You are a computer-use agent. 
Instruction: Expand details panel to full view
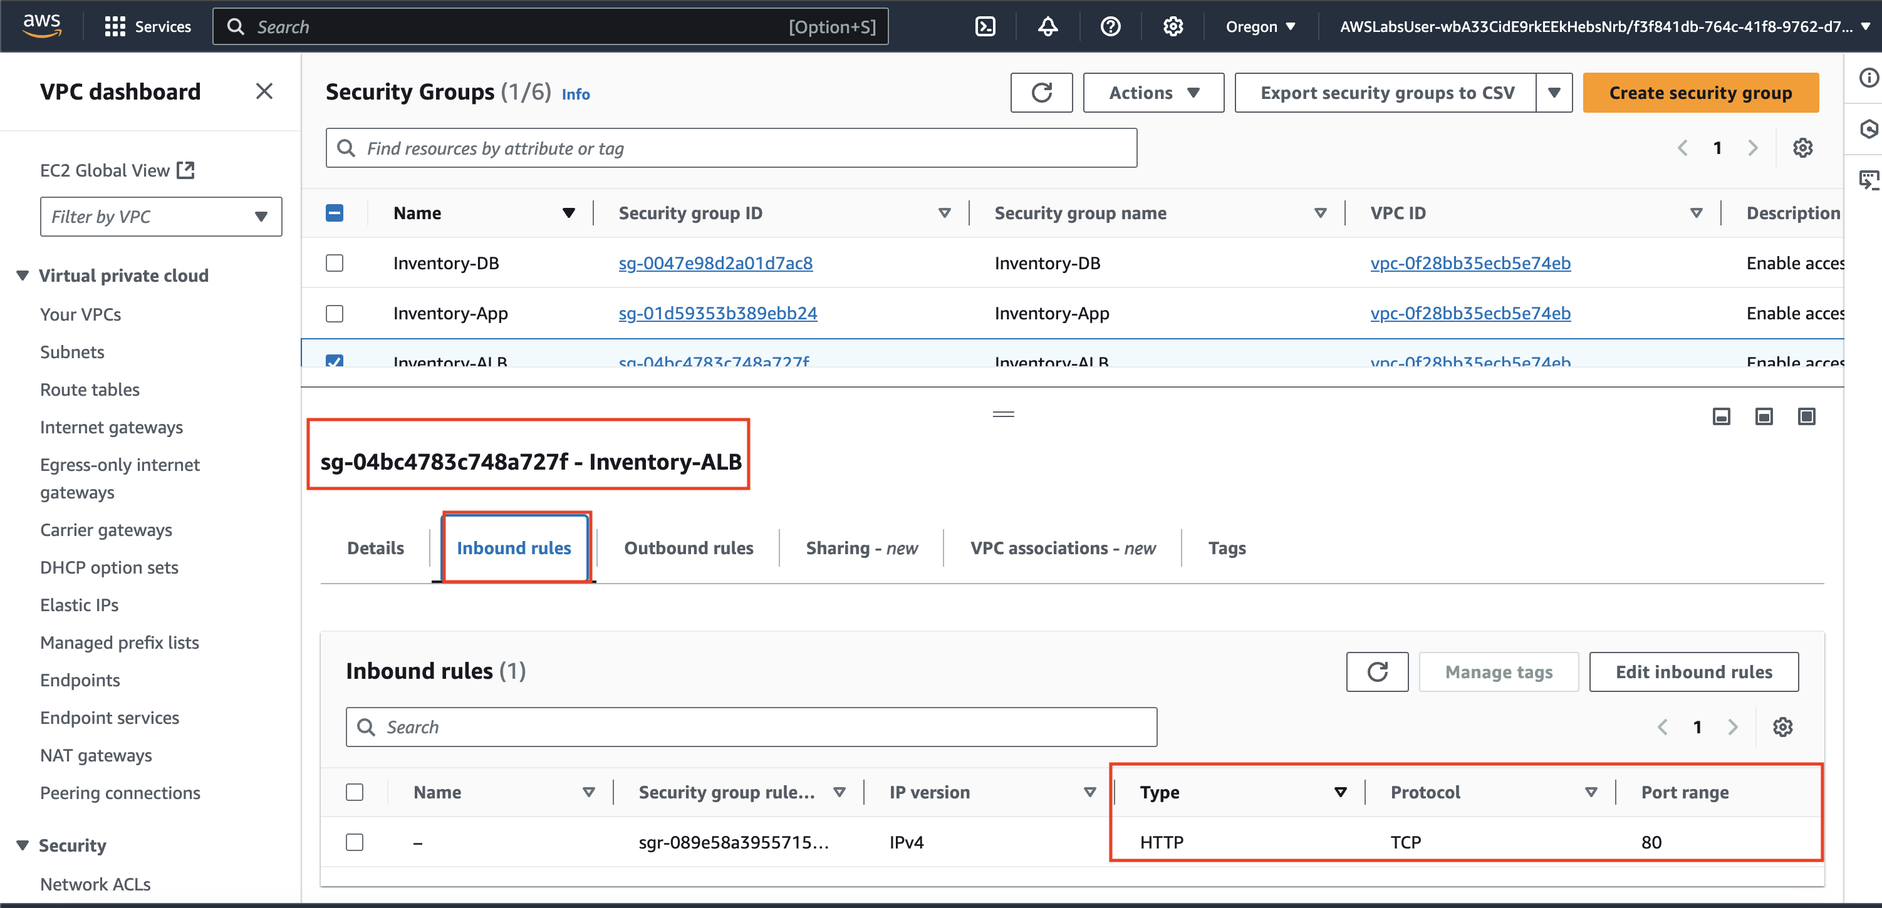coord(1806,416)
